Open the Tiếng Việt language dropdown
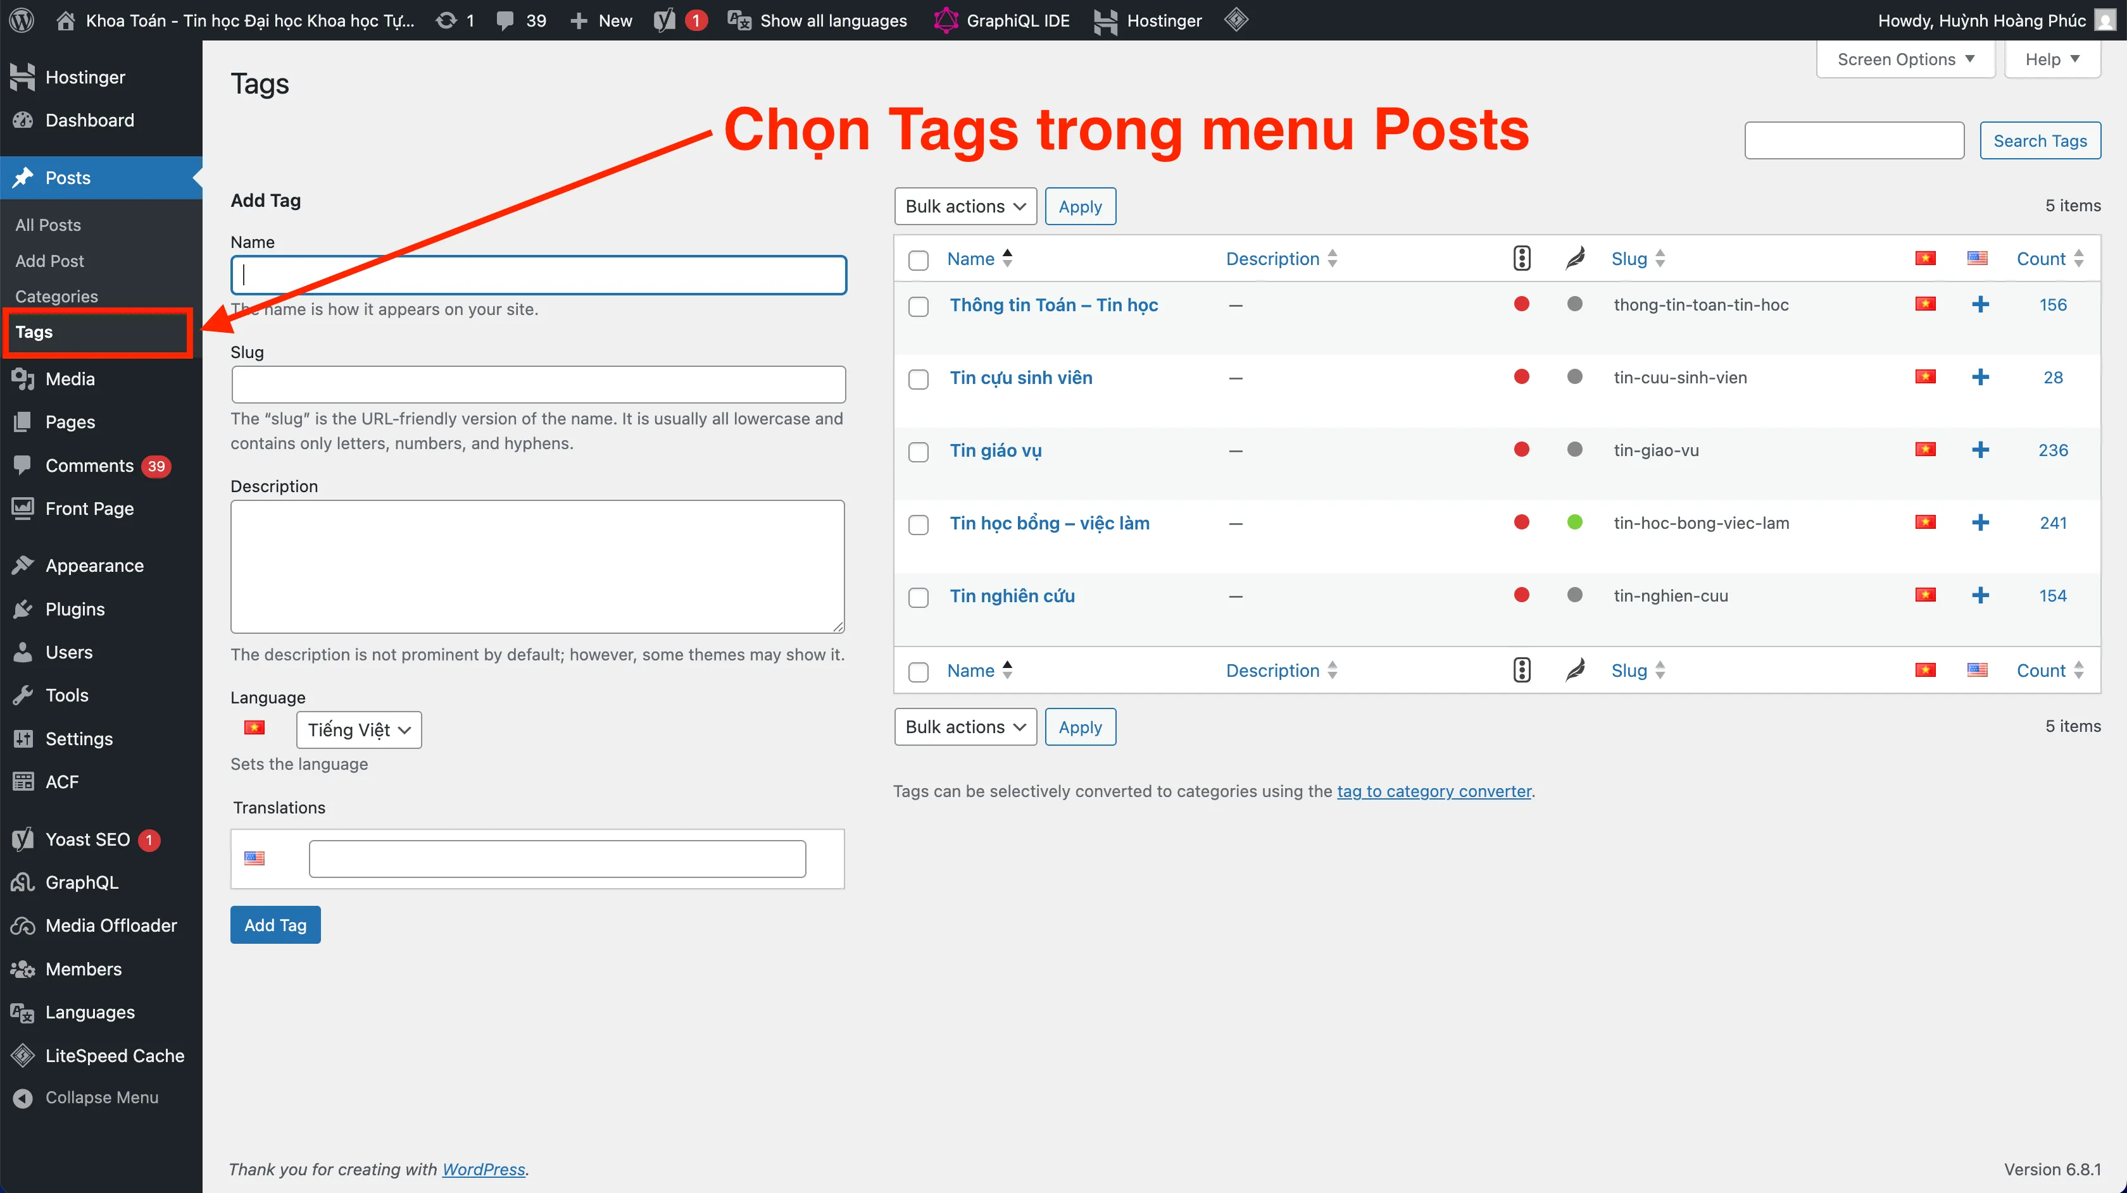The image size is (2127, 1193). point(358,730)
